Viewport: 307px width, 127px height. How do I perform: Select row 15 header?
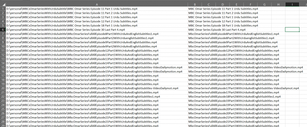3,67
